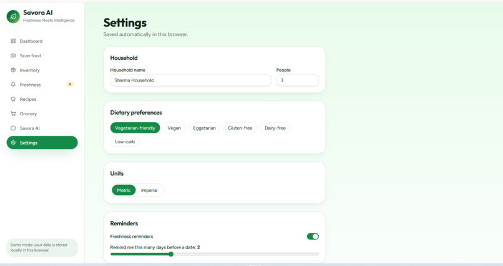Click the reminder days slider handle
Image resolution: width=503 pixels, height=266 pixels.
pyautogui.click(x=171, y=254)
